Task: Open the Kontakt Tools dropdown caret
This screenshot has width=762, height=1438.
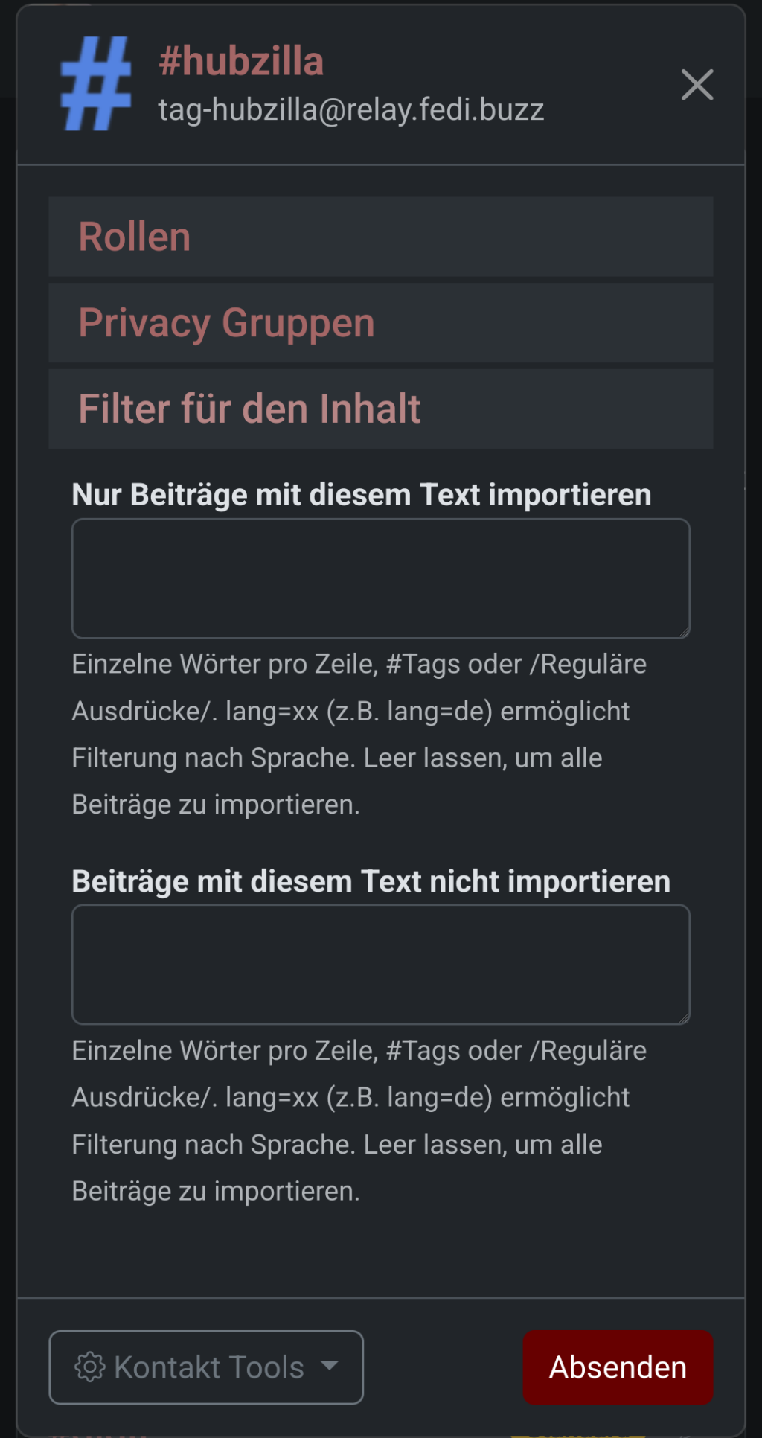Action: (329, 1366)
